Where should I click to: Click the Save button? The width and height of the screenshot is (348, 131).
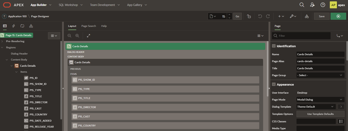pos(322,16)
